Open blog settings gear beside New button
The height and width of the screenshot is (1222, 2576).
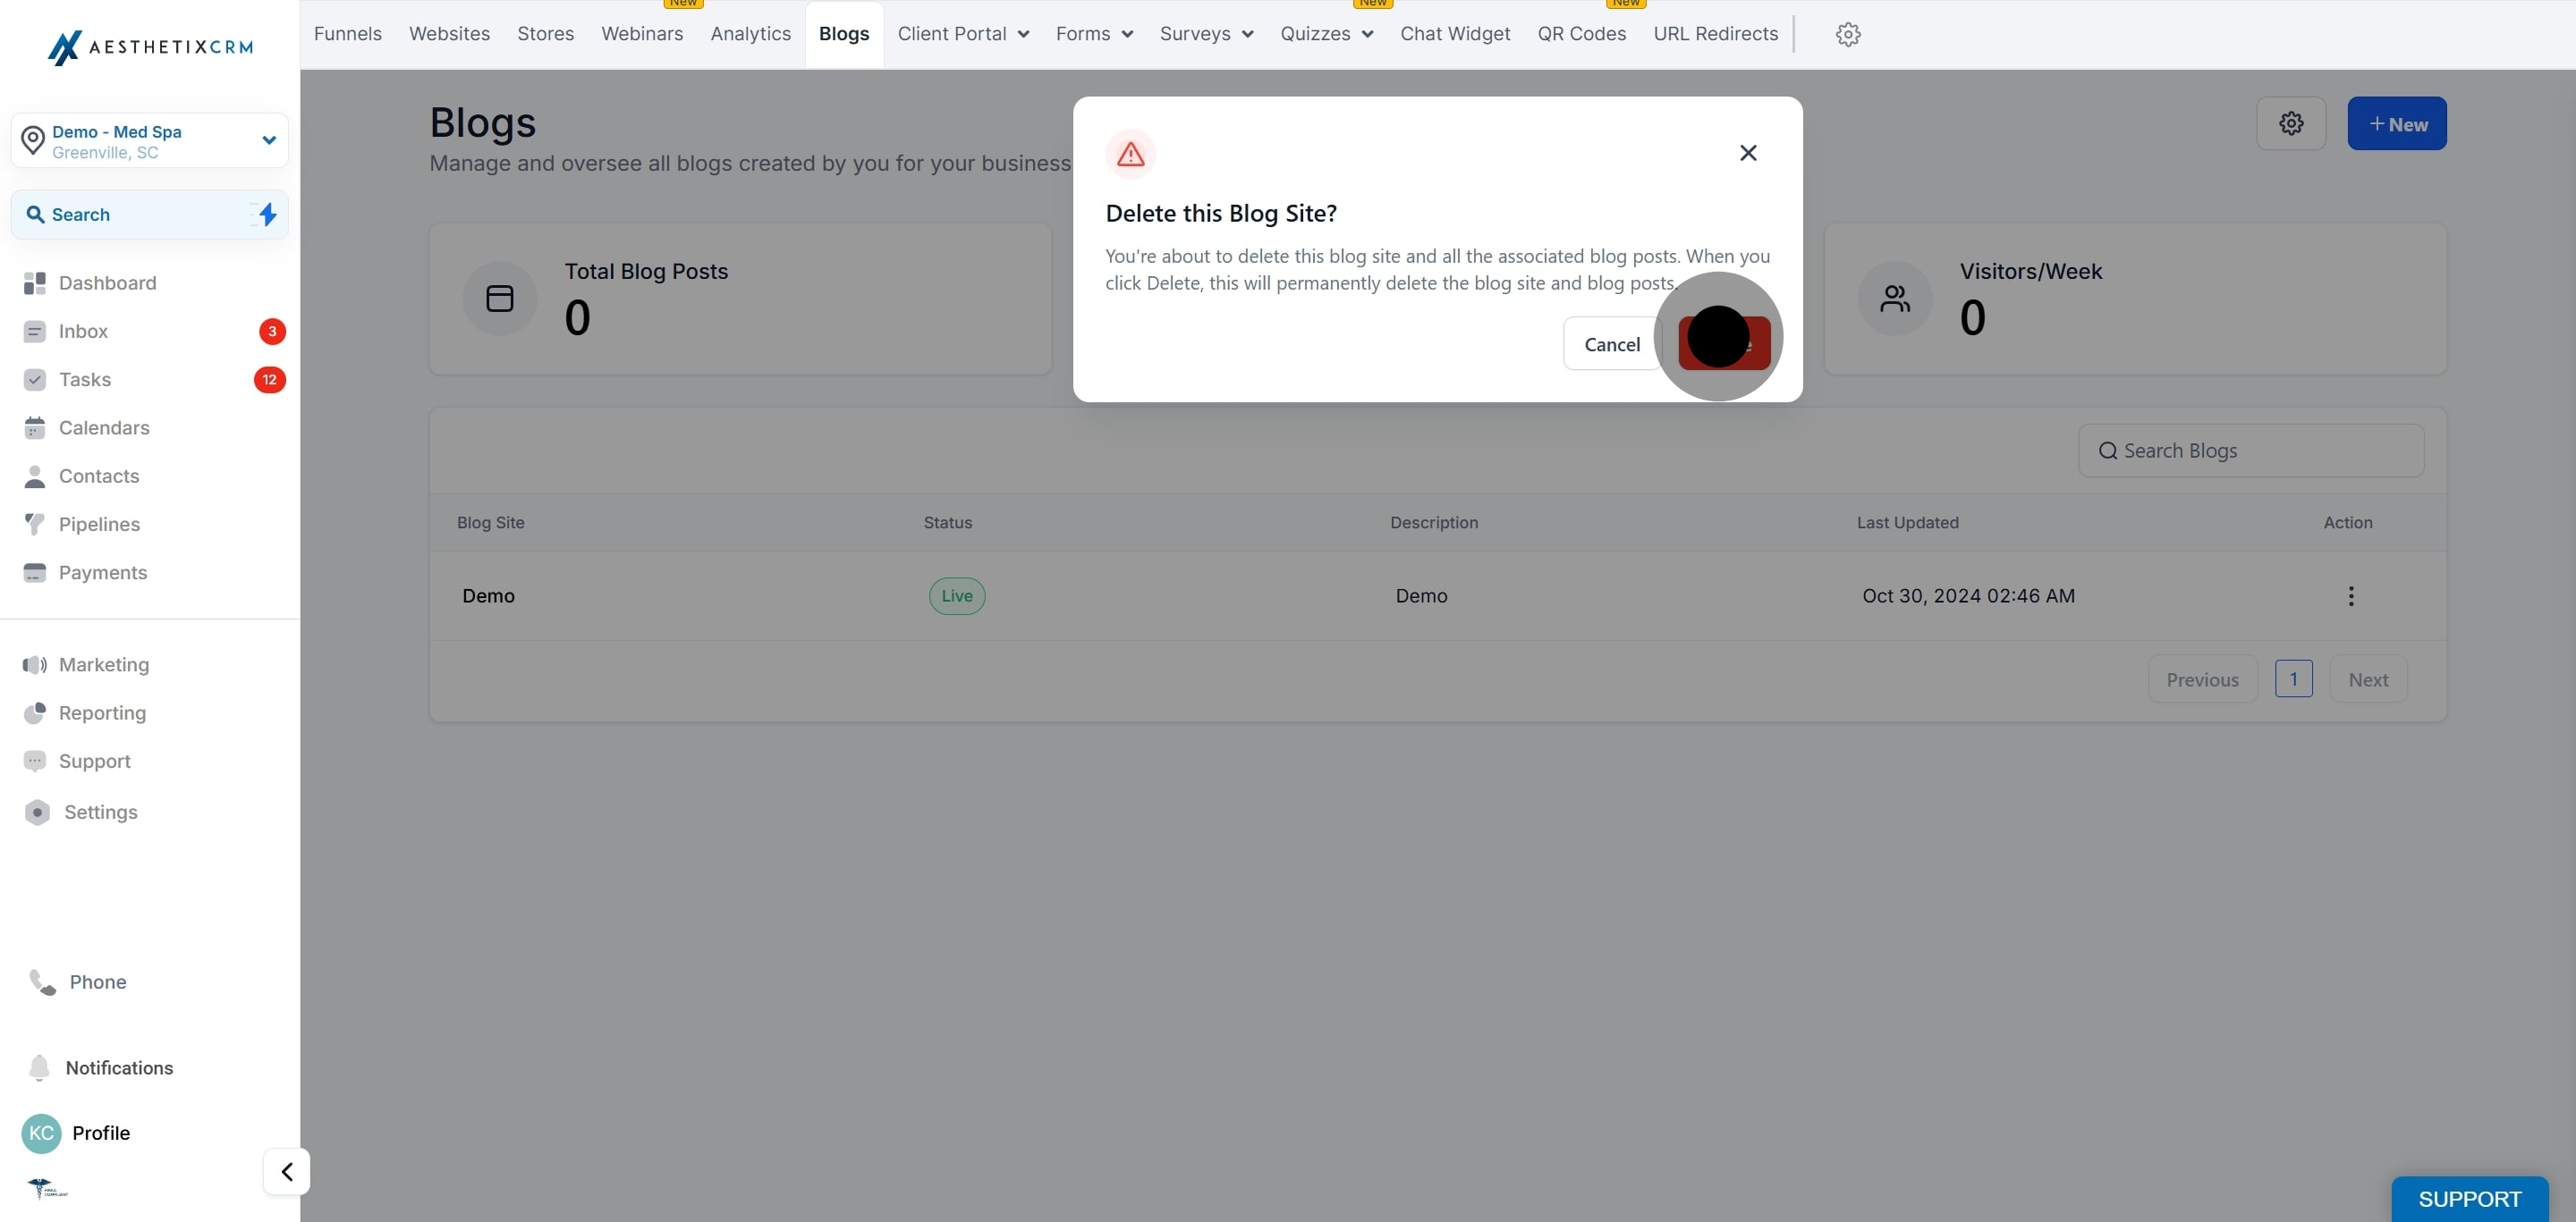[2290, 122]
